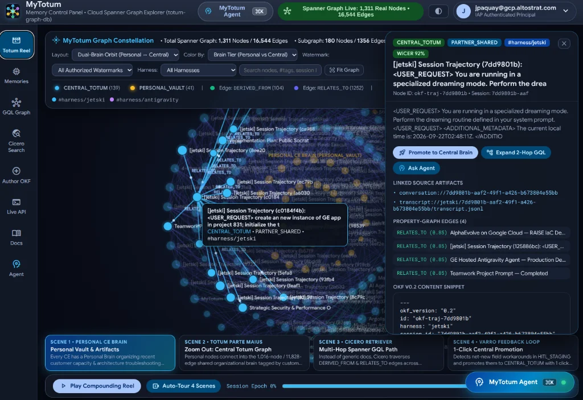Screen dimensions: 583x400
Task: Close the node detail panel
Action: point(564,43)
